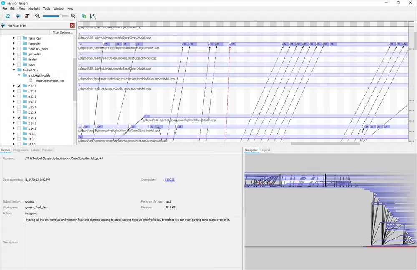Click the zoom in magnifier icon

tap(73, 16)
